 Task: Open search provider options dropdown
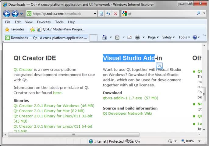(x=204, y=13)
